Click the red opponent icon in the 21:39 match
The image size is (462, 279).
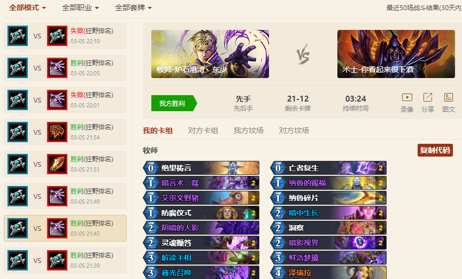[x=57, y=260]
